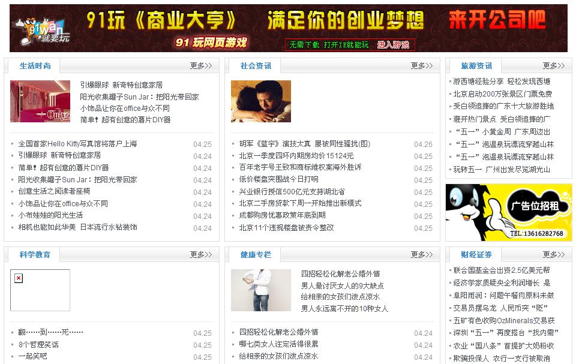The image size is (582, 364).
Task: Open the embracing couple thumbnail in 社会资讯
Action: pos(261,101)
